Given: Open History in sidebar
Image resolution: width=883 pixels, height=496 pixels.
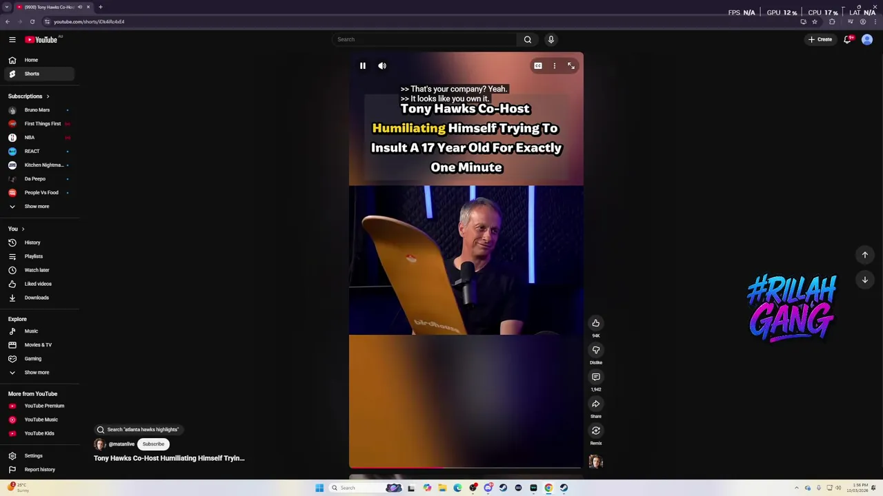Looking at the screenshot, I should point(39,242).
